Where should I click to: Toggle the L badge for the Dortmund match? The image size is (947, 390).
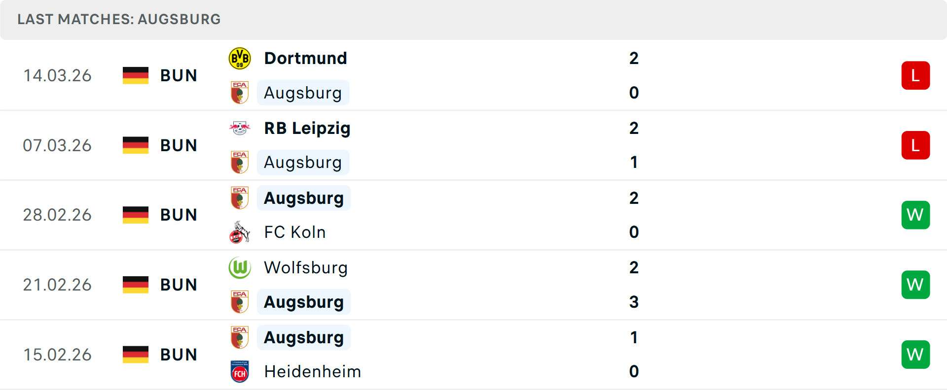(915, 75)
